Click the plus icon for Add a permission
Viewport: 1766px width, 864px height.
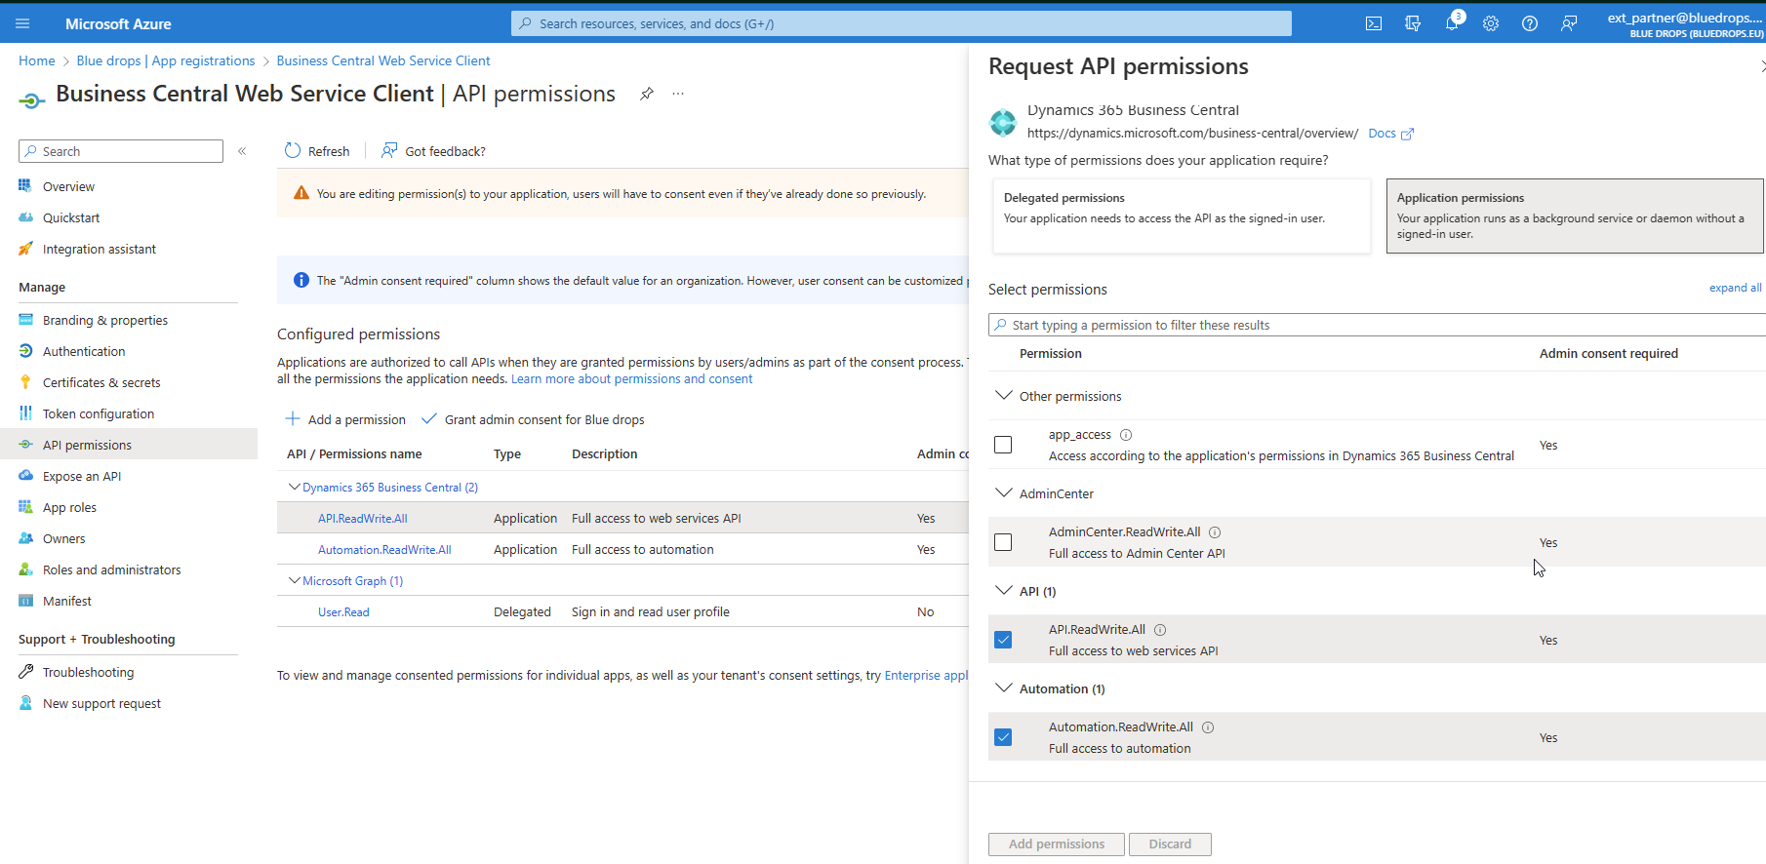click(x=293, y=418)
